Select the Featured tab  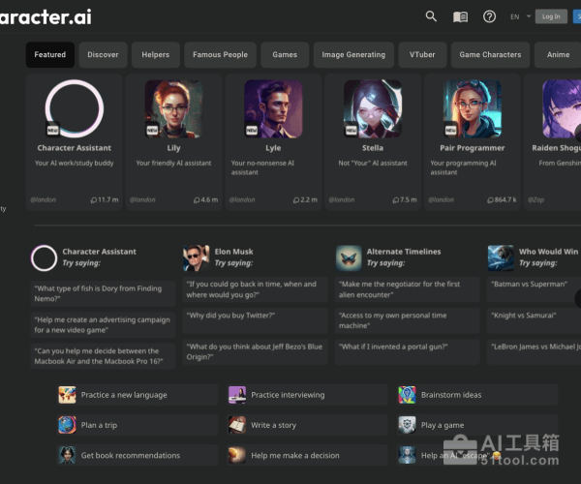click(x=50, y=55)
